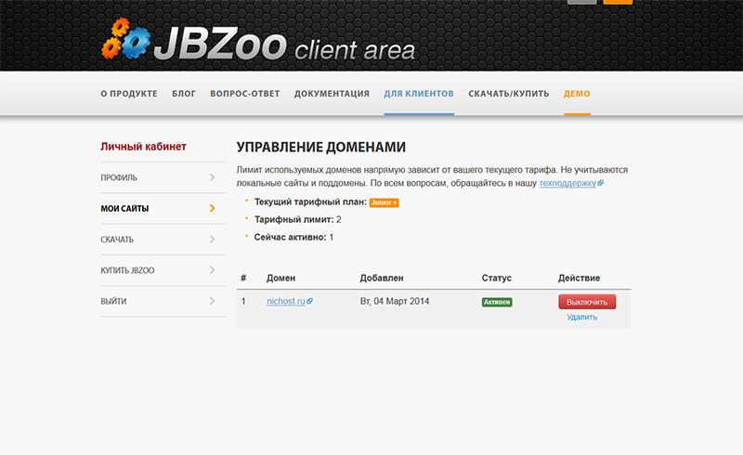The width and height of the screenshot is (743, 455).
Task: Open the nichost.ru domain link
Action: point(285,302)
